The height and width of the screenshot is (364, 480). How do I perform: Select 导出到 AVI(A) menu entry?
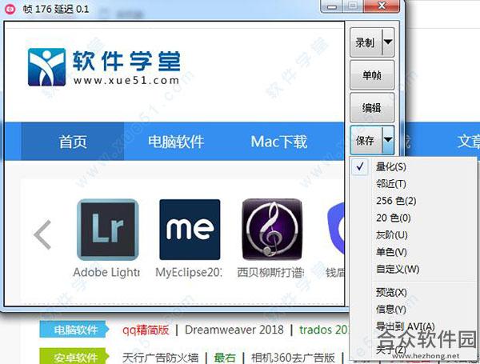pos(414,326)
